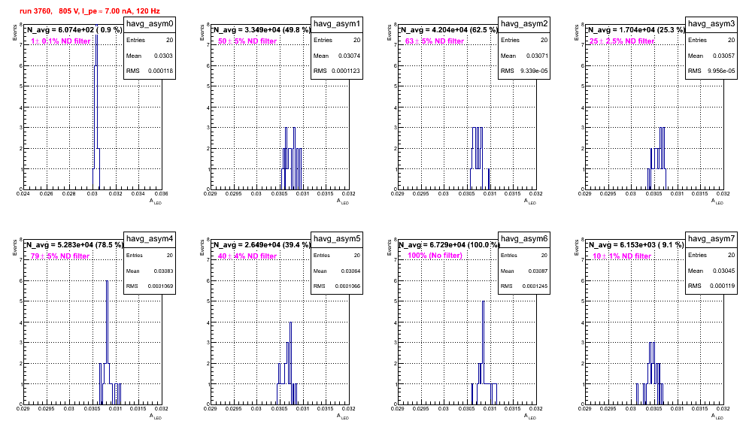Viewport: 749px width, 430px height.
Task: Click Entries 20 in havg_asym7 stats box
Action: pyautogui.click(x=711, y=255)
